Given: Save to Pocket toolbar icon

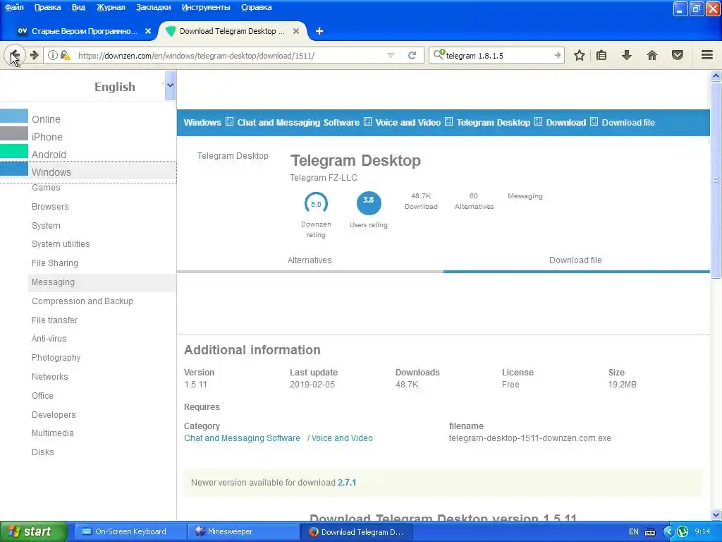Looking at the screenshot, I should [678, 55].
